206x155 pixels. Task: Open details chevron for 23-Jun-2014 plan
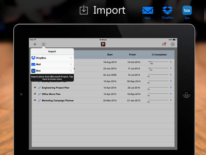[x=171, y=68]
